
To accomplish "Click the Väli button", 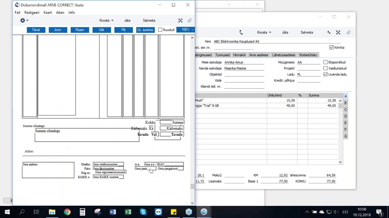I will click(102, 30).
